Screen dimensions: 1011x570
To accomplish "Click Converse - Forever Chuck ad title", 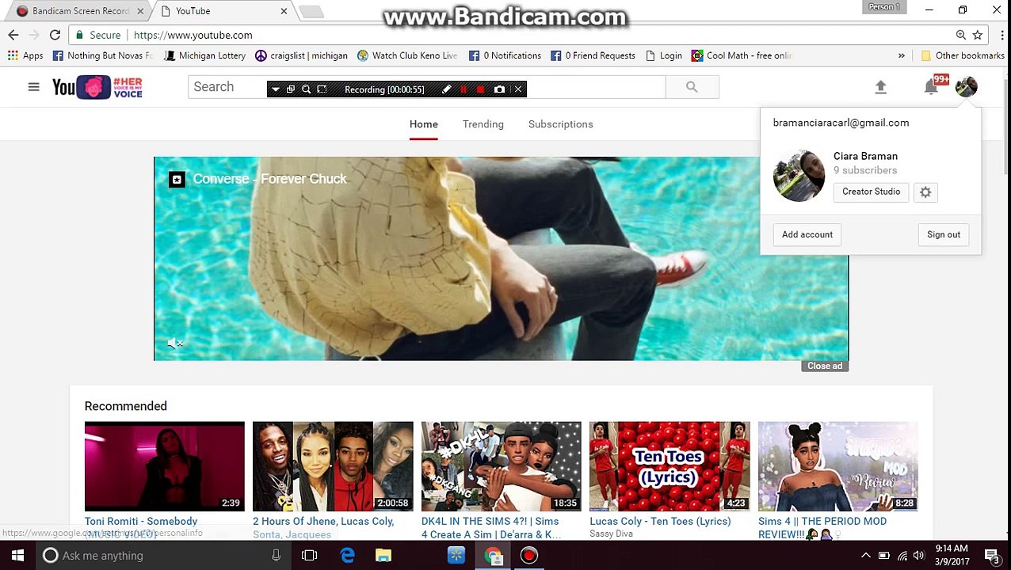I will click(x=269, y=179).
